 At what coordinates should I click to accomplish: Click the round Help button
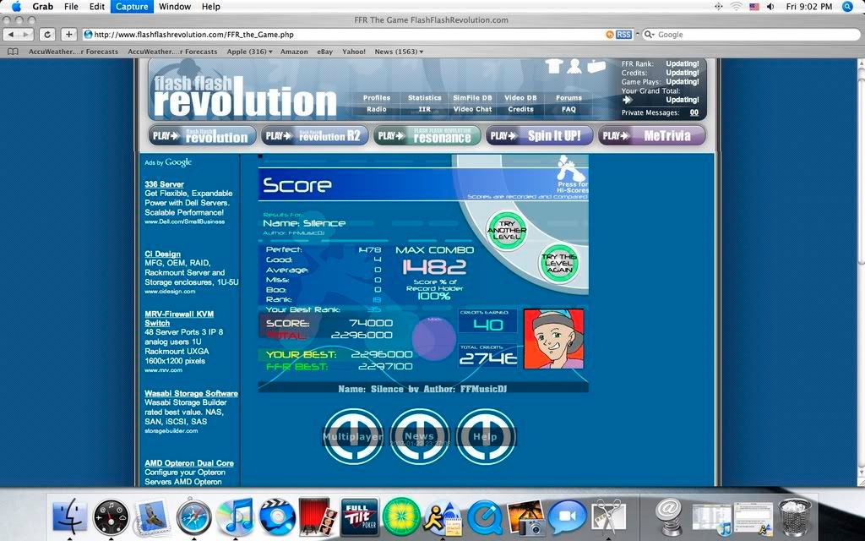485,436
